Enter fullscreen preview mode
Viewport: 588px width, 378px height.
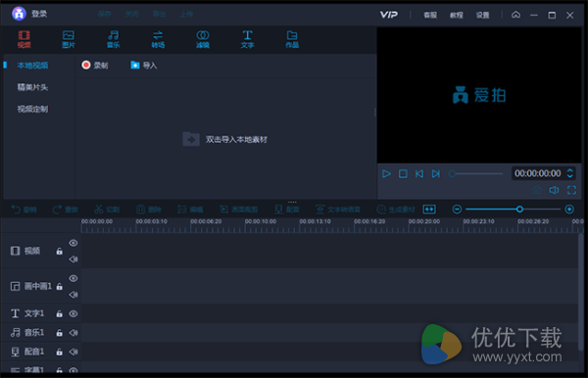[x=571, y=190]
